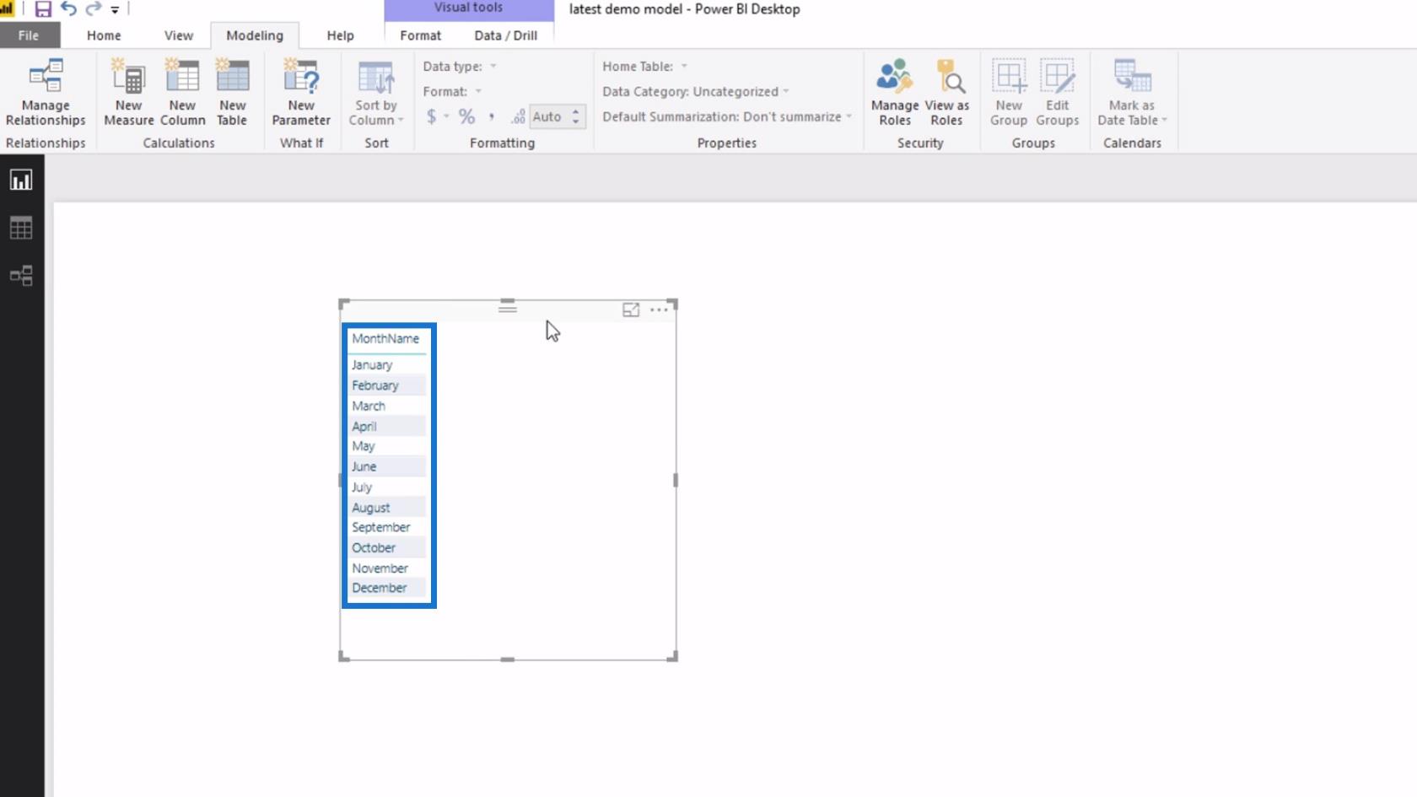Save the file from quick access toolbar
Image resolution: width=1417 pixels, height=797 pixels.
coord(42,9)
